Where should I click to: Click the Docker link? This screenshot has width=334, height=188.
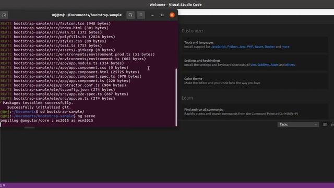point(270,46)
